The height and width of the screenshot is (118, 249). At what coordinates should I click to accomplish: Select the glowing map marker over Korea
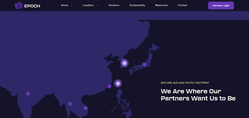click(x=125, y=63)
